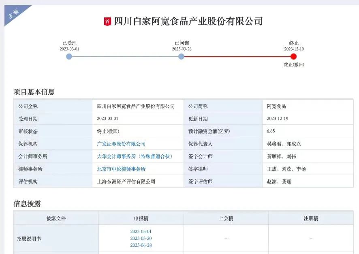The width and height of the screenshot is (359, 254).
Task: Click the red 终止 timeline node
Action: click(294, 57)
